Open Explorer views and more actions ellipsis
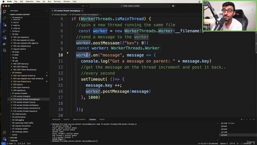 [47, 11]
